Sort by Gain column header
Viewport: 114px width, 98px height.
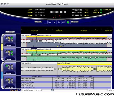tap(90, 77)
